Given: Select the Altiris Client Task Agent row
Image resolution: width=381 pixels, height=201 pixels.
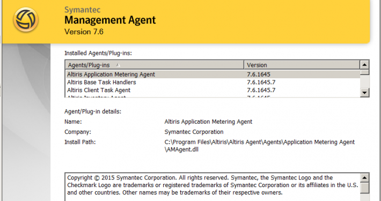Looking at the screenshot, I should pyautogui.click(x=213, y=90).
